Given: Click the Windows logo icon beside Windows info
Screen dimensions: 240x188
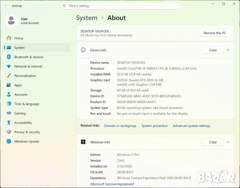Looking at the screenshot, I should click(83, 142).
